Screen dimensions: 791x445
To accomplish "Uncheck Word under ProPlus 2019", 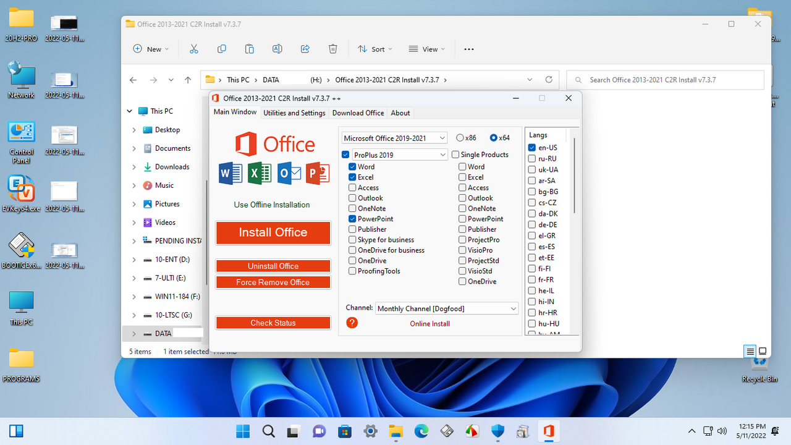I will click(x=352, y=167).
